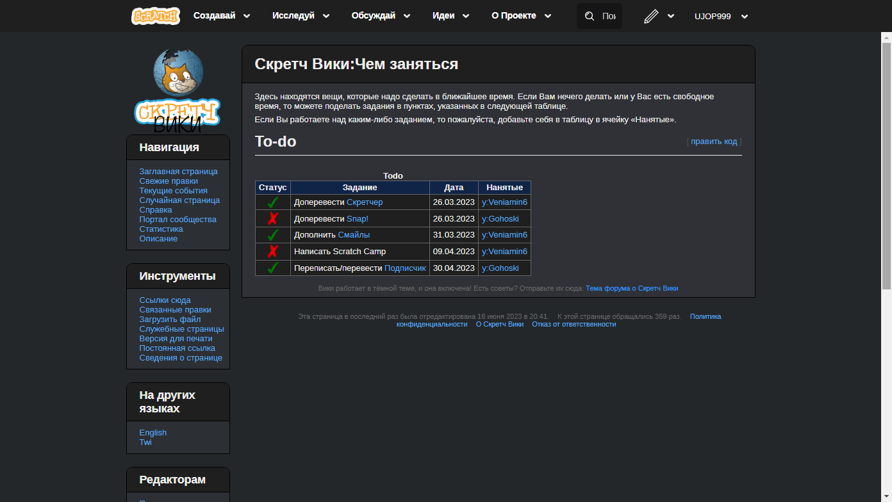This screenshot has width=892, height=502.
Task: Click the Дата column header
Action: (x=454, y=188)
